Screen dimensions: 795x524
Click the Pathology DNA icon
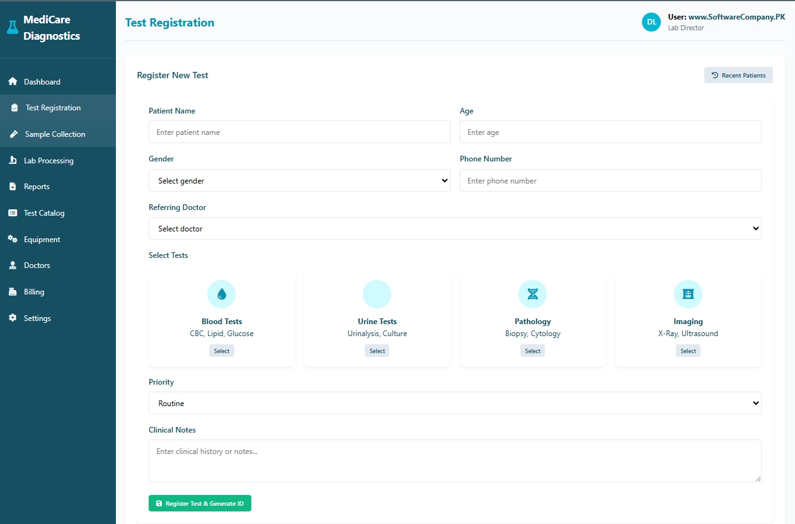(x=532, y=294)
